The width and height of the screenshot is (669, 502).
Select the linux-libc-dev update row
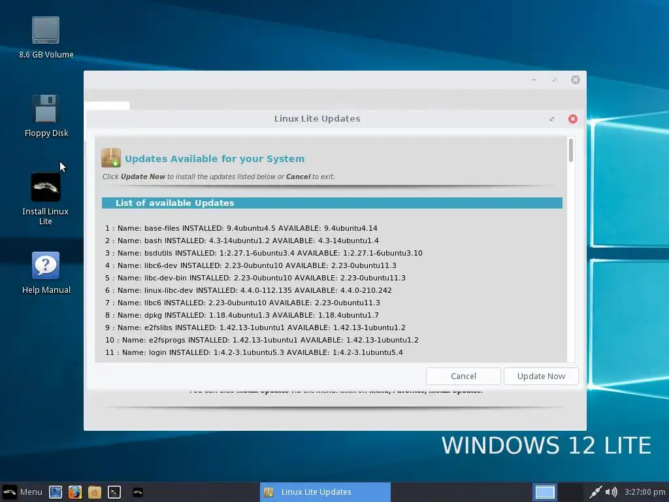248,290
